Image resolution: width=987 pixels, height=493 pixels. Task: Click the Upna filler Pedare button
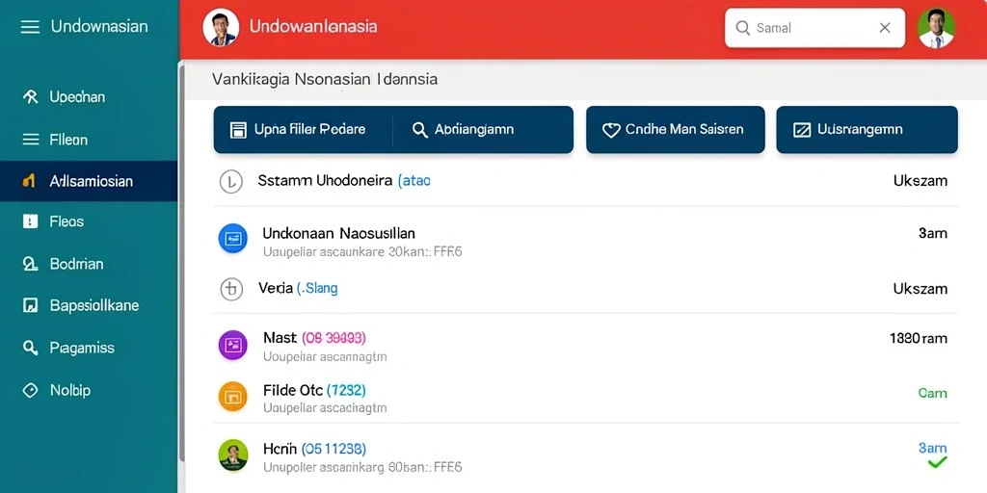(x=302, y=130)
